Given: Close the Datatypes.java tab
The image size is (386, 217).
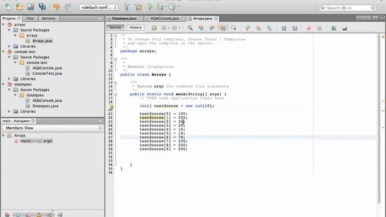Looking at the screenshot, I should point(140,19).
